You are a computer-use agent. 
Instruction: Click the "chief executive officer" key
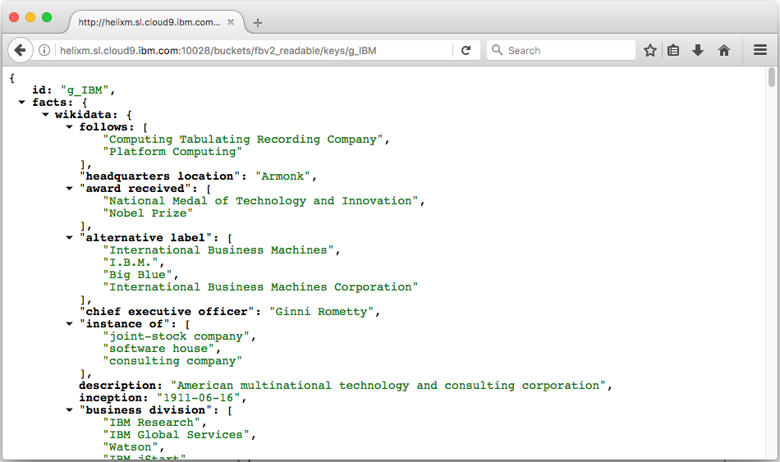(167, 311)
